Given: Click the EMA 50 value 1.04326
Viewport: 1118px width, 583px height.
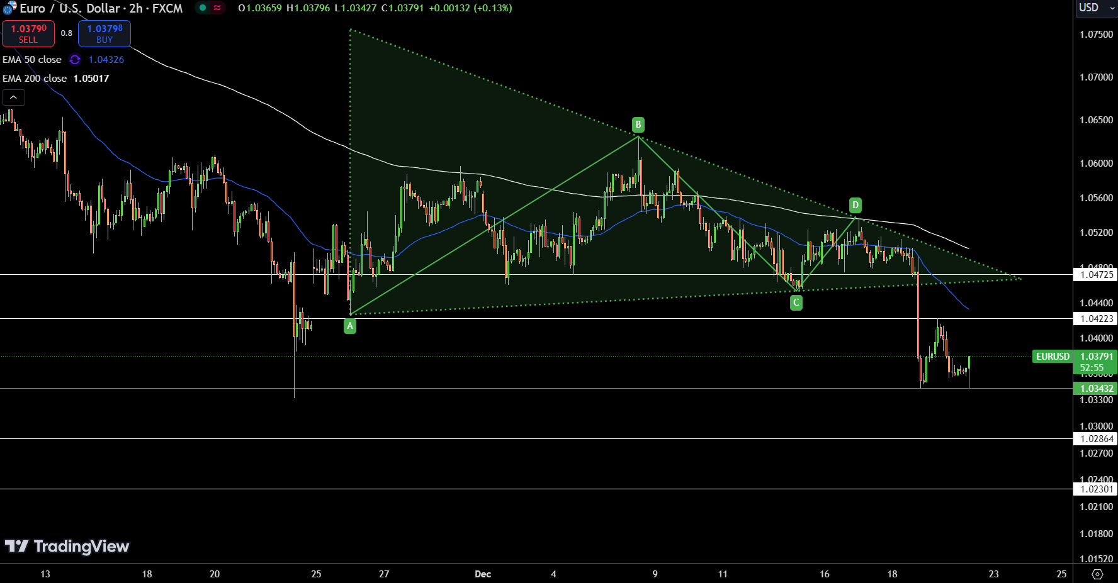Looking at the screenshot, I should click(x=106, y=60).
